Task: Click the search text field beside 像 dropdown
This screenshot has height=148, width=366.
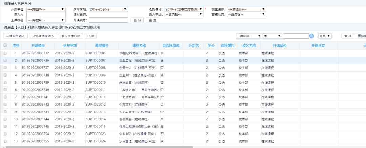Action: click(x=295, y=36)
